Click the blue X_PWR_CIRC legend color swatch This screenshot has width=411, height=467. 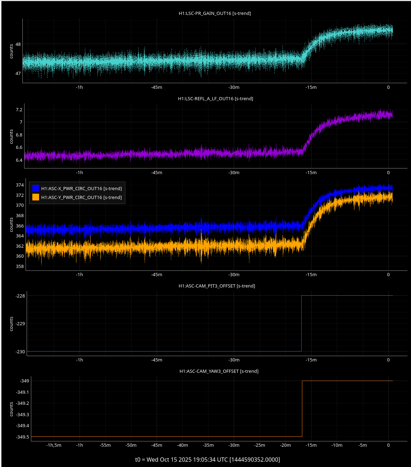tap(36, 188)
